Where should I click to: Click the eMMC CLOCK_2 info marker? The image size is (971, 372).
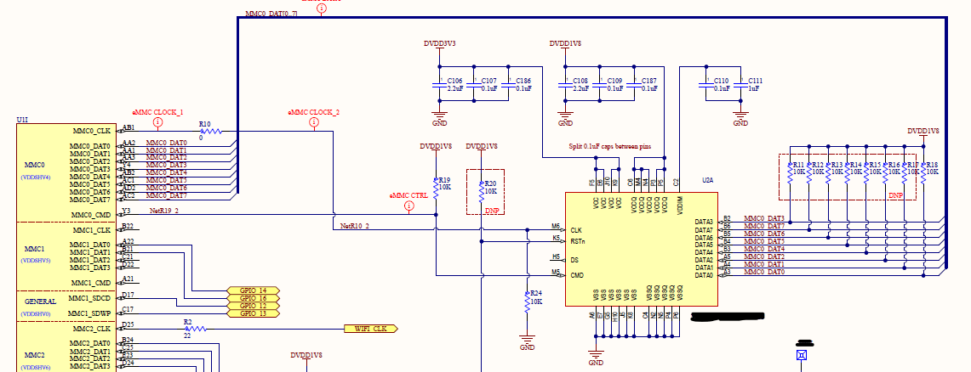point(313,123)
